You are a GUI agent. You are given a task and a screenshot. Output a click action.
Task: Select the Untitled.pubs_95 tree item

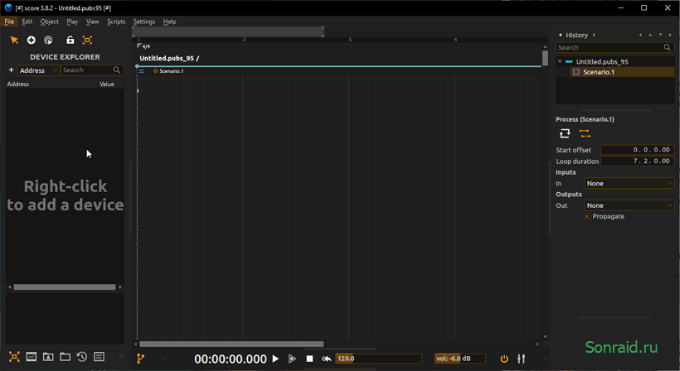click(602, 61)
